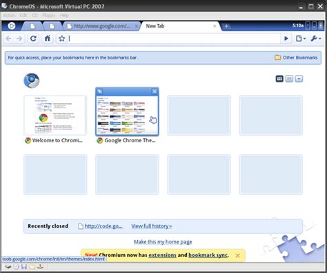Open Google Chrome Themes thumbnail
The image size is (327, 273).
point(127,116)
